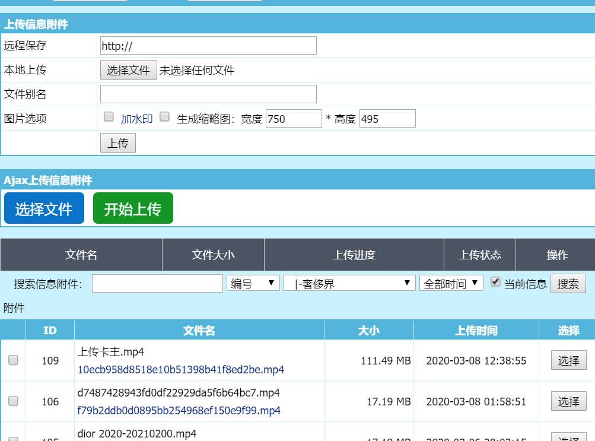595x441 pixels.
Task: Click the 搜索 search button
Action: [x=568, y=284]
